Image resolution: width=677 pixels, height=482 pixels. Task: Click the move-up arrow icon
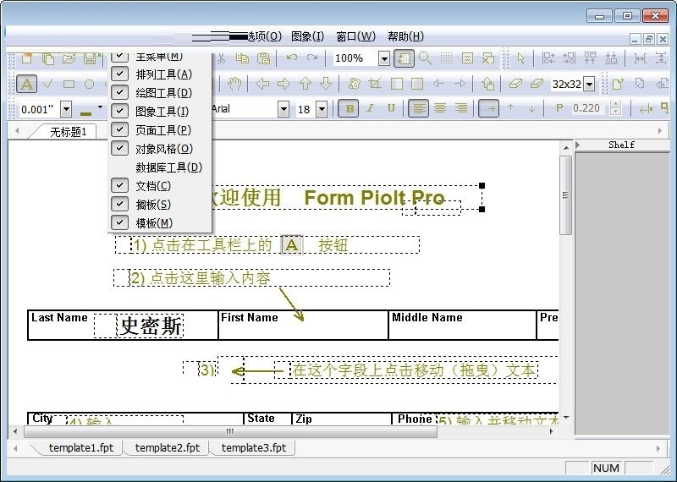[x=305, y=84]
